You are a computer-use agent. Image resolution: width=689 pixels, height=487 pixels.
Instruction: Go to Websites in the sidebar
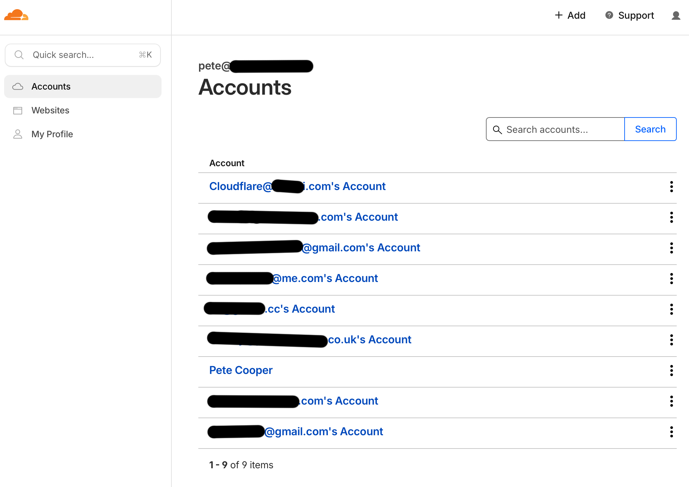click(x=50, y=110)
